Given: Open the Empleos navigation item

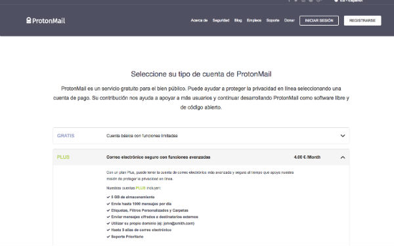Looking at the screenshot, I should [x=254, y=20].
